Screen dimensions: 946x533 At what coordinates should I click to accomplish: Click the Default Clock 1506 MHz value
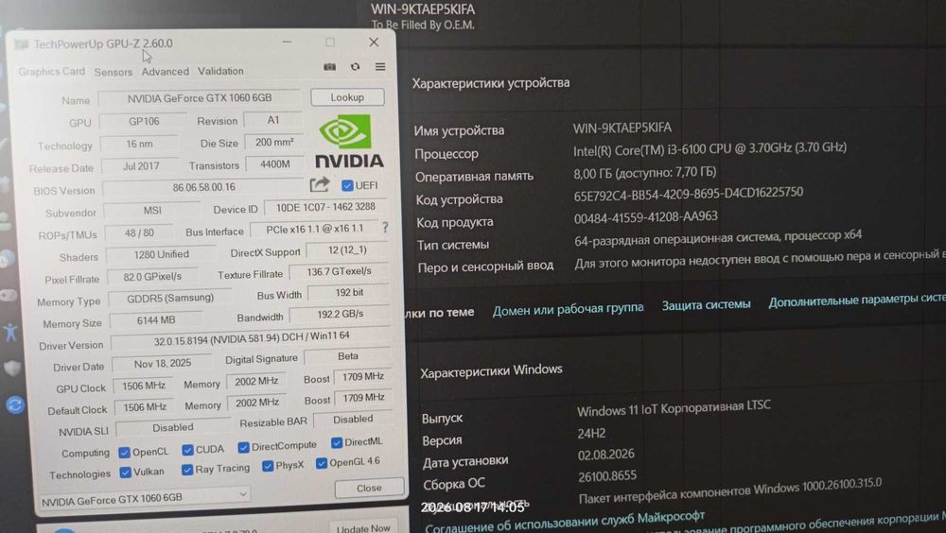coord(144,407)
